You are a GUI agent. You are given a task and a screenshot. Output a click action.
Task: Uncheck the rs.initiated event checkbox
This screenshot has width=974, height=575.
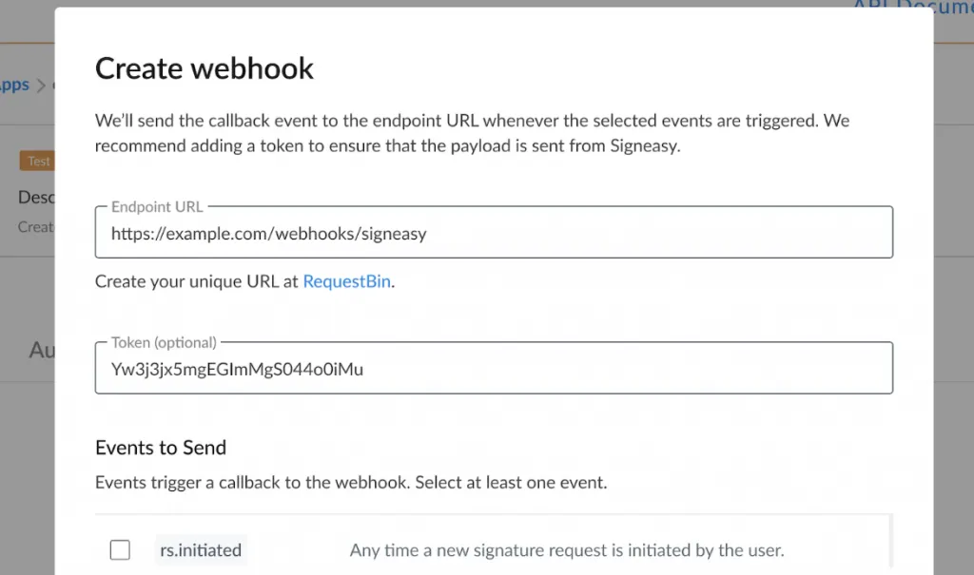[120, 549]
